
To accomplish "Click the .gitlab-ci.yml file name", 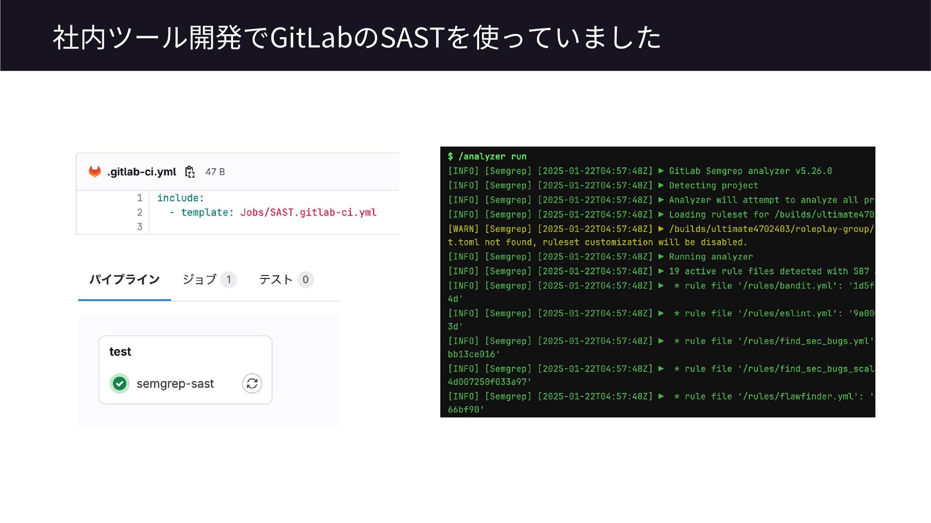I will (142, 172).
